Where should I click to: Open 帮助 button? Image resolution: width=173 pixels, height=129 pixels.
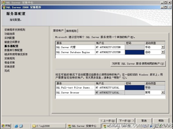[x=161, y=121]
